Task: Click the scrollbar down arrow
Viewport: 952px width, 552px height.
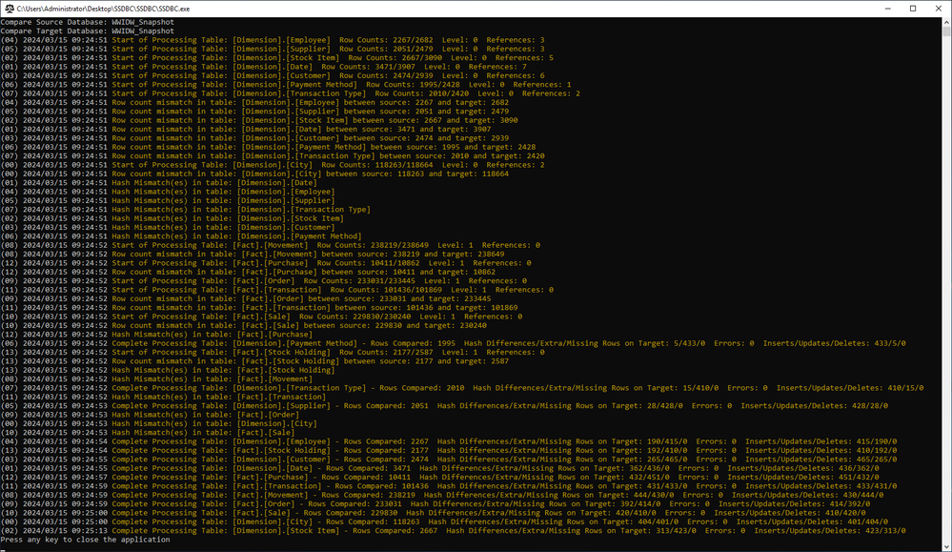Action: [946, 546]
